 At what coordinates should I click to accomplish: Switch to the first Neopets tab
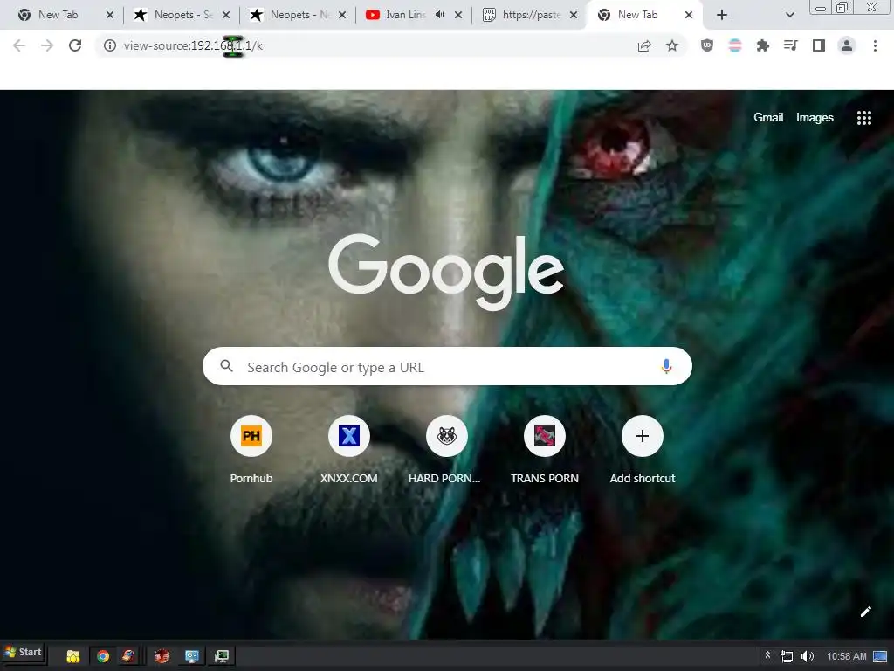click(x=182, y=15)
